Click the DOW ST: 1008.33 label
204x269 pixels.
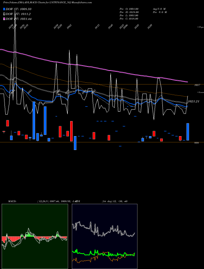18,9
